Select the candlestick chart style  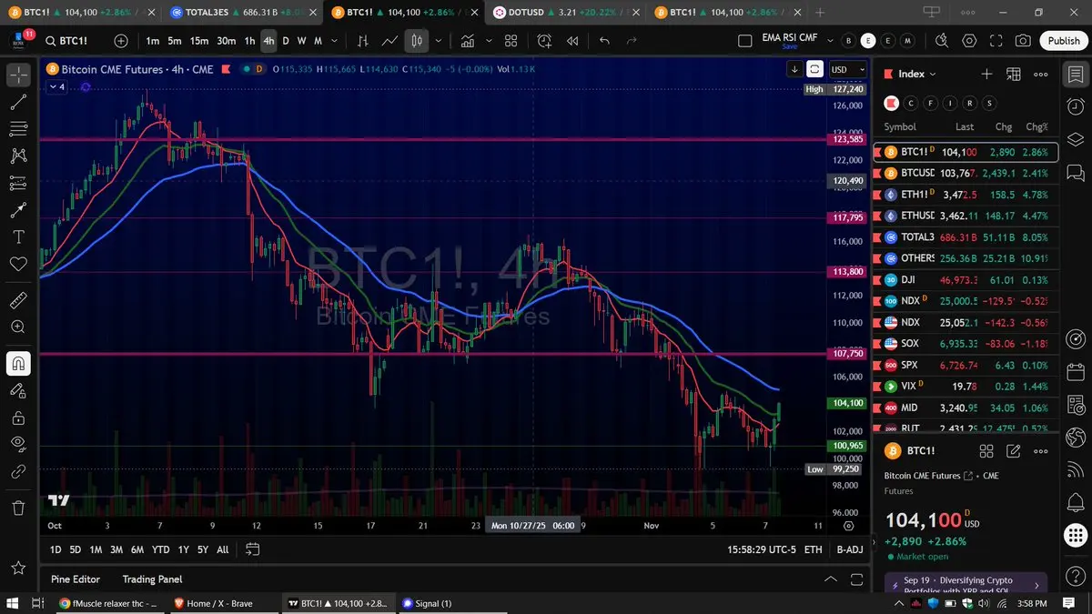417,41
